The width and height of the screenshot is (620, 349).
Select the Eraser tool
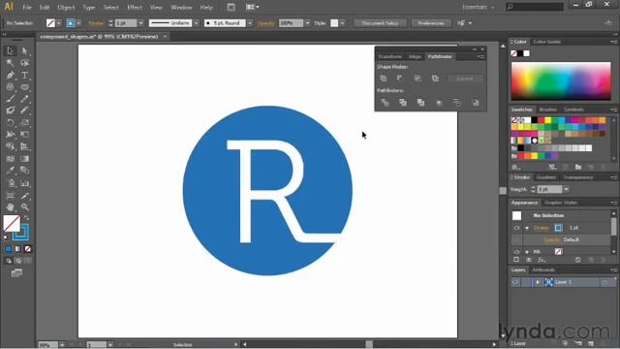click(24, 111)
